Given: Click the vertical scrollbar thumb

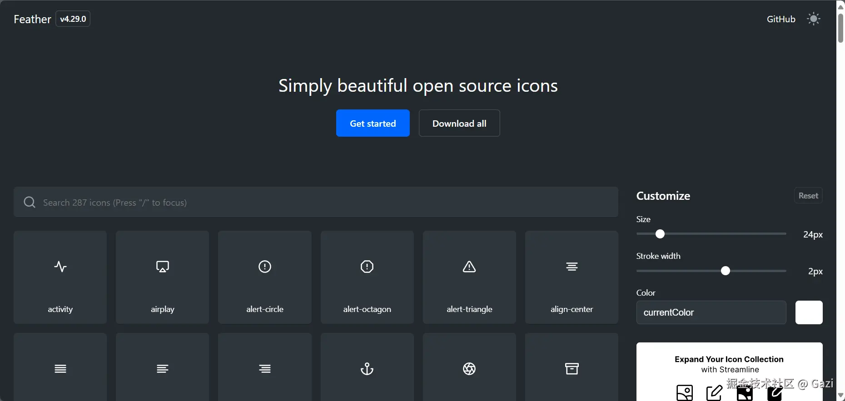Looking at the screenshot, I should [841, 28].
